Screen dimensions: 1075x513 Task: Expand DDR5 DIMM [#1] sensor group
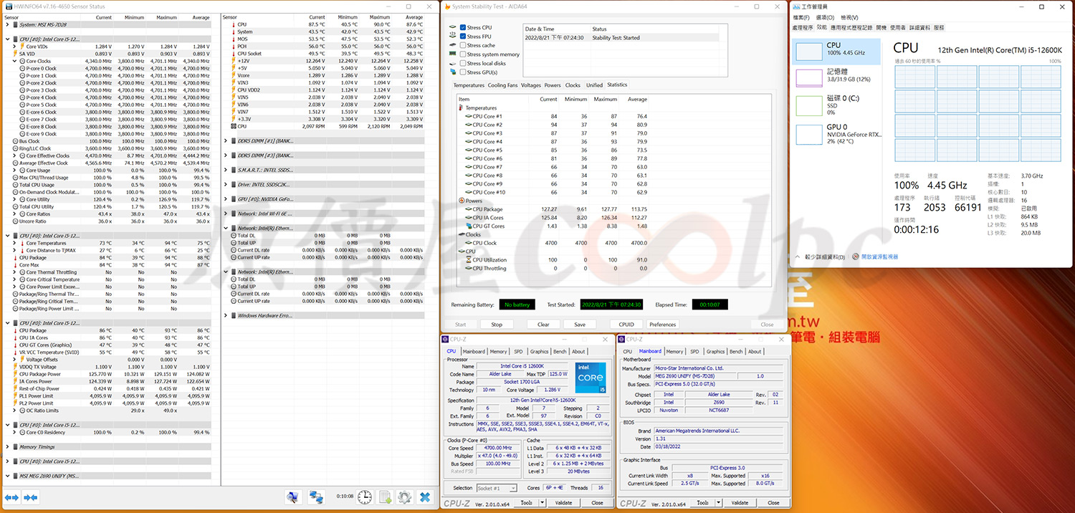click(x=226, y=141)
